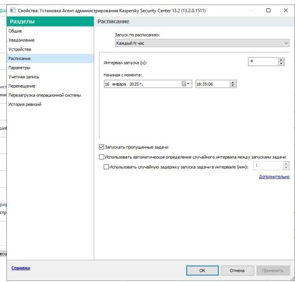Screen dimensions: 295x282
Task: Enable random task start delay checkbox
Action: click(x=106, y=167)
